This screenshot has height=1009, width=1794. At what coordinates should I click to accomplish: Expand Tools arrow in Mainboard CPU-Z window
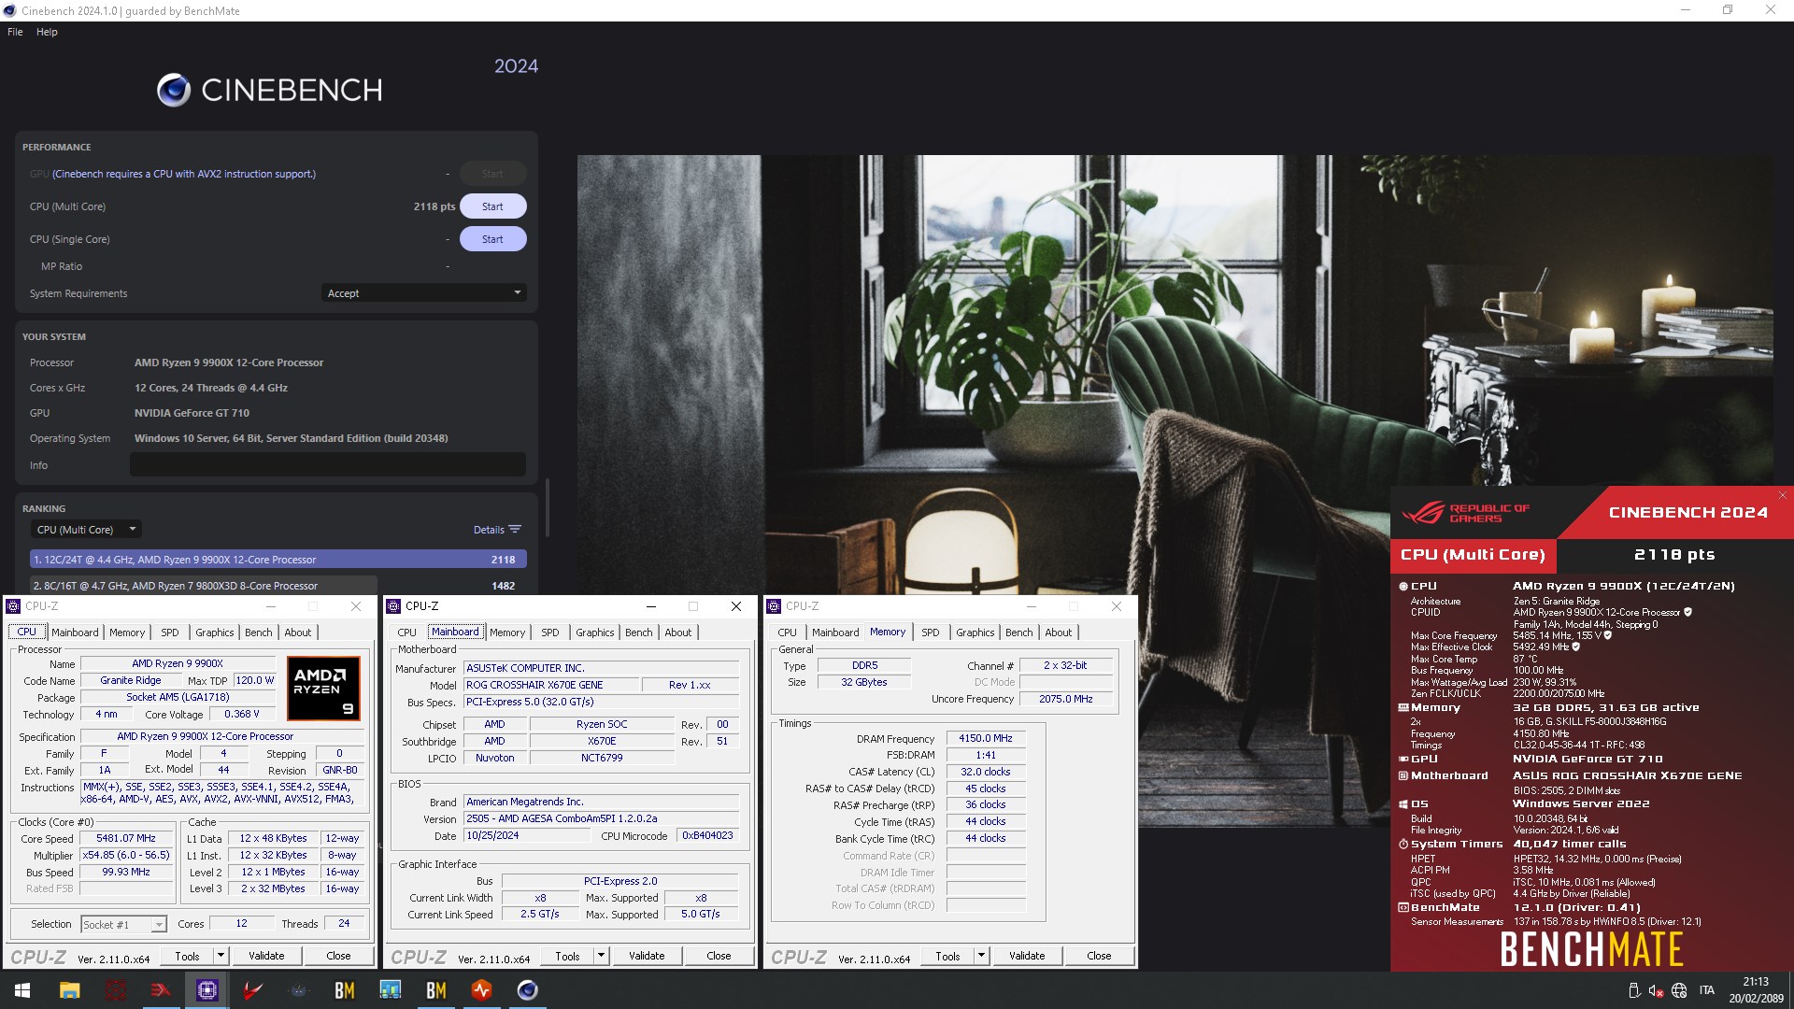point(602,956)
